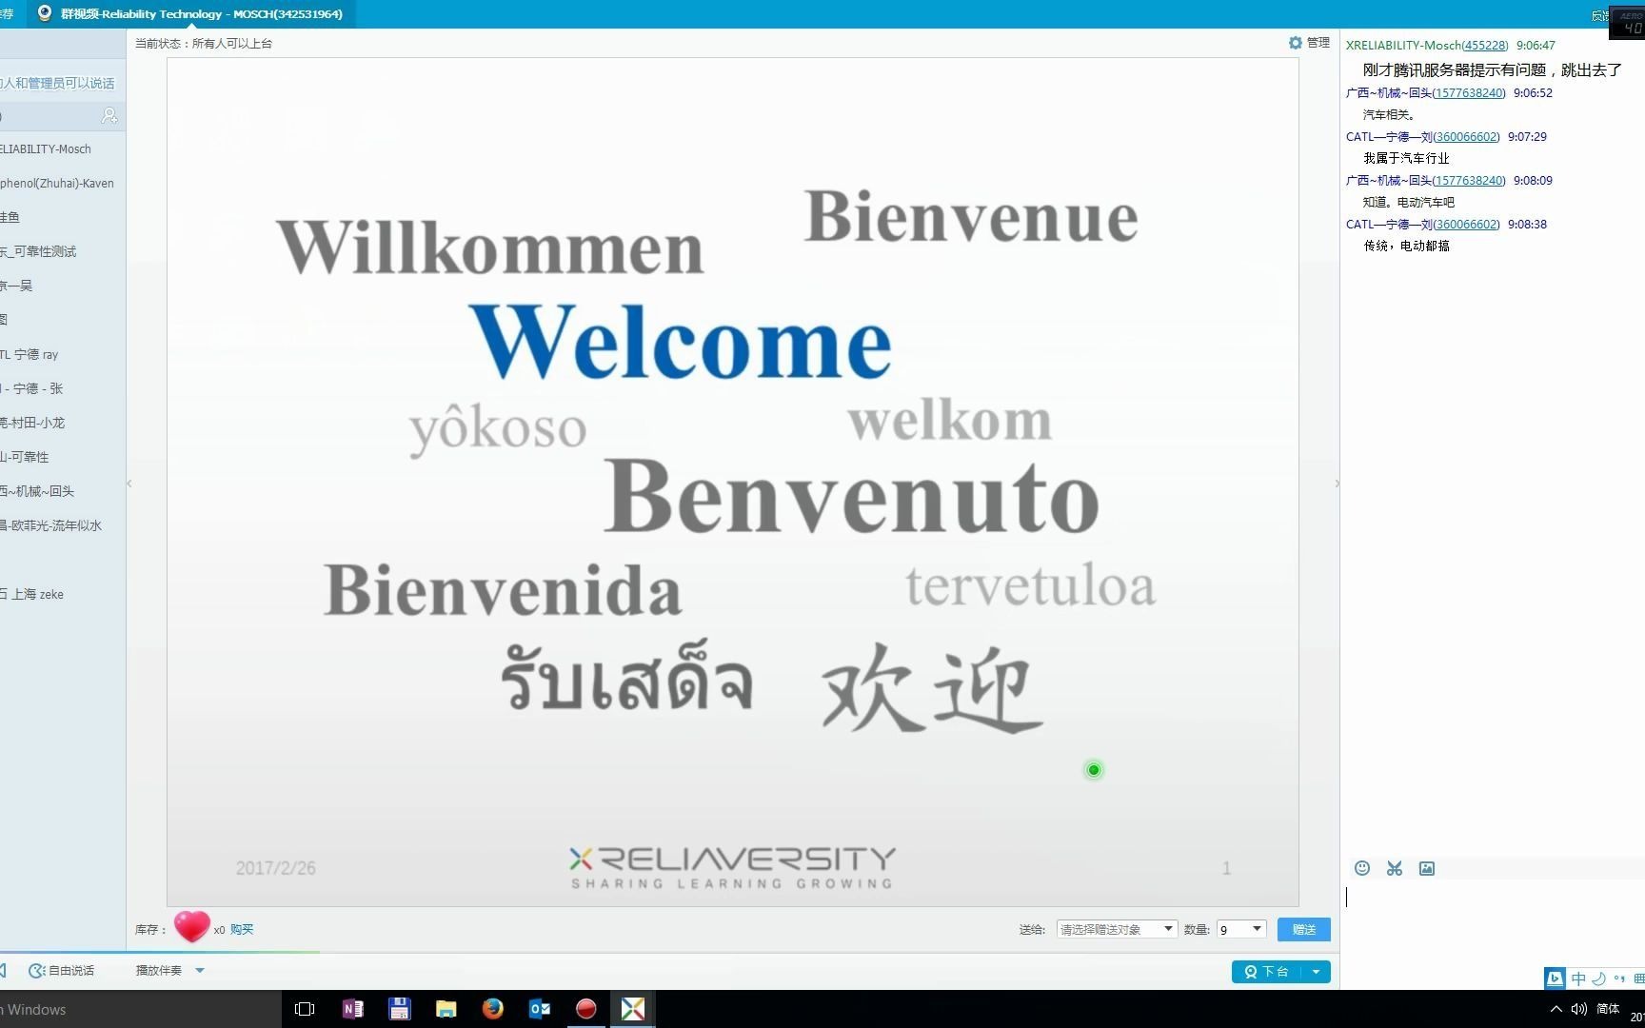The image size is (1645, 1028).
Task: Select participant 可靠性测试 in the list
Action: 63,251
